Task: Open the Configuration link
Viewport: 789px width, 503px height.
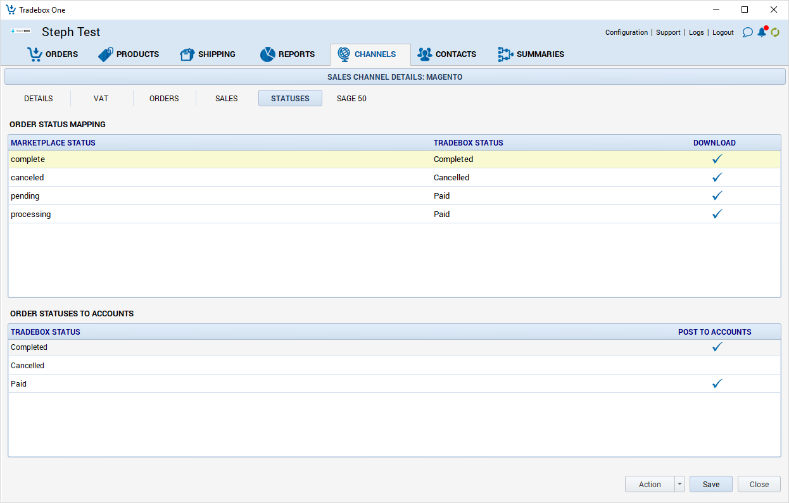Action: [x=626, y=32]
